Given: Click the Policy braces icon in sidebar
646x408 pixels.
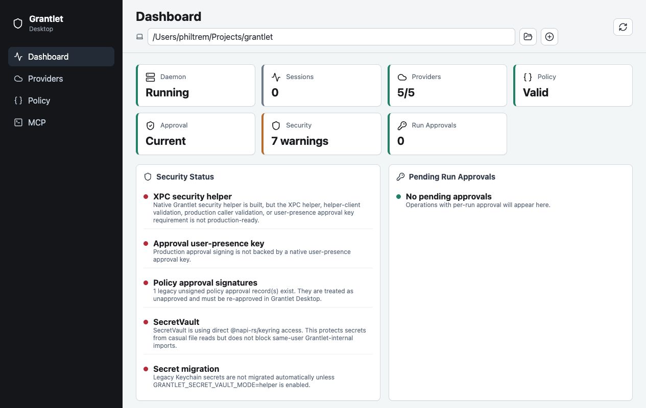Looking at the screenshot, I should click(18, 100).
